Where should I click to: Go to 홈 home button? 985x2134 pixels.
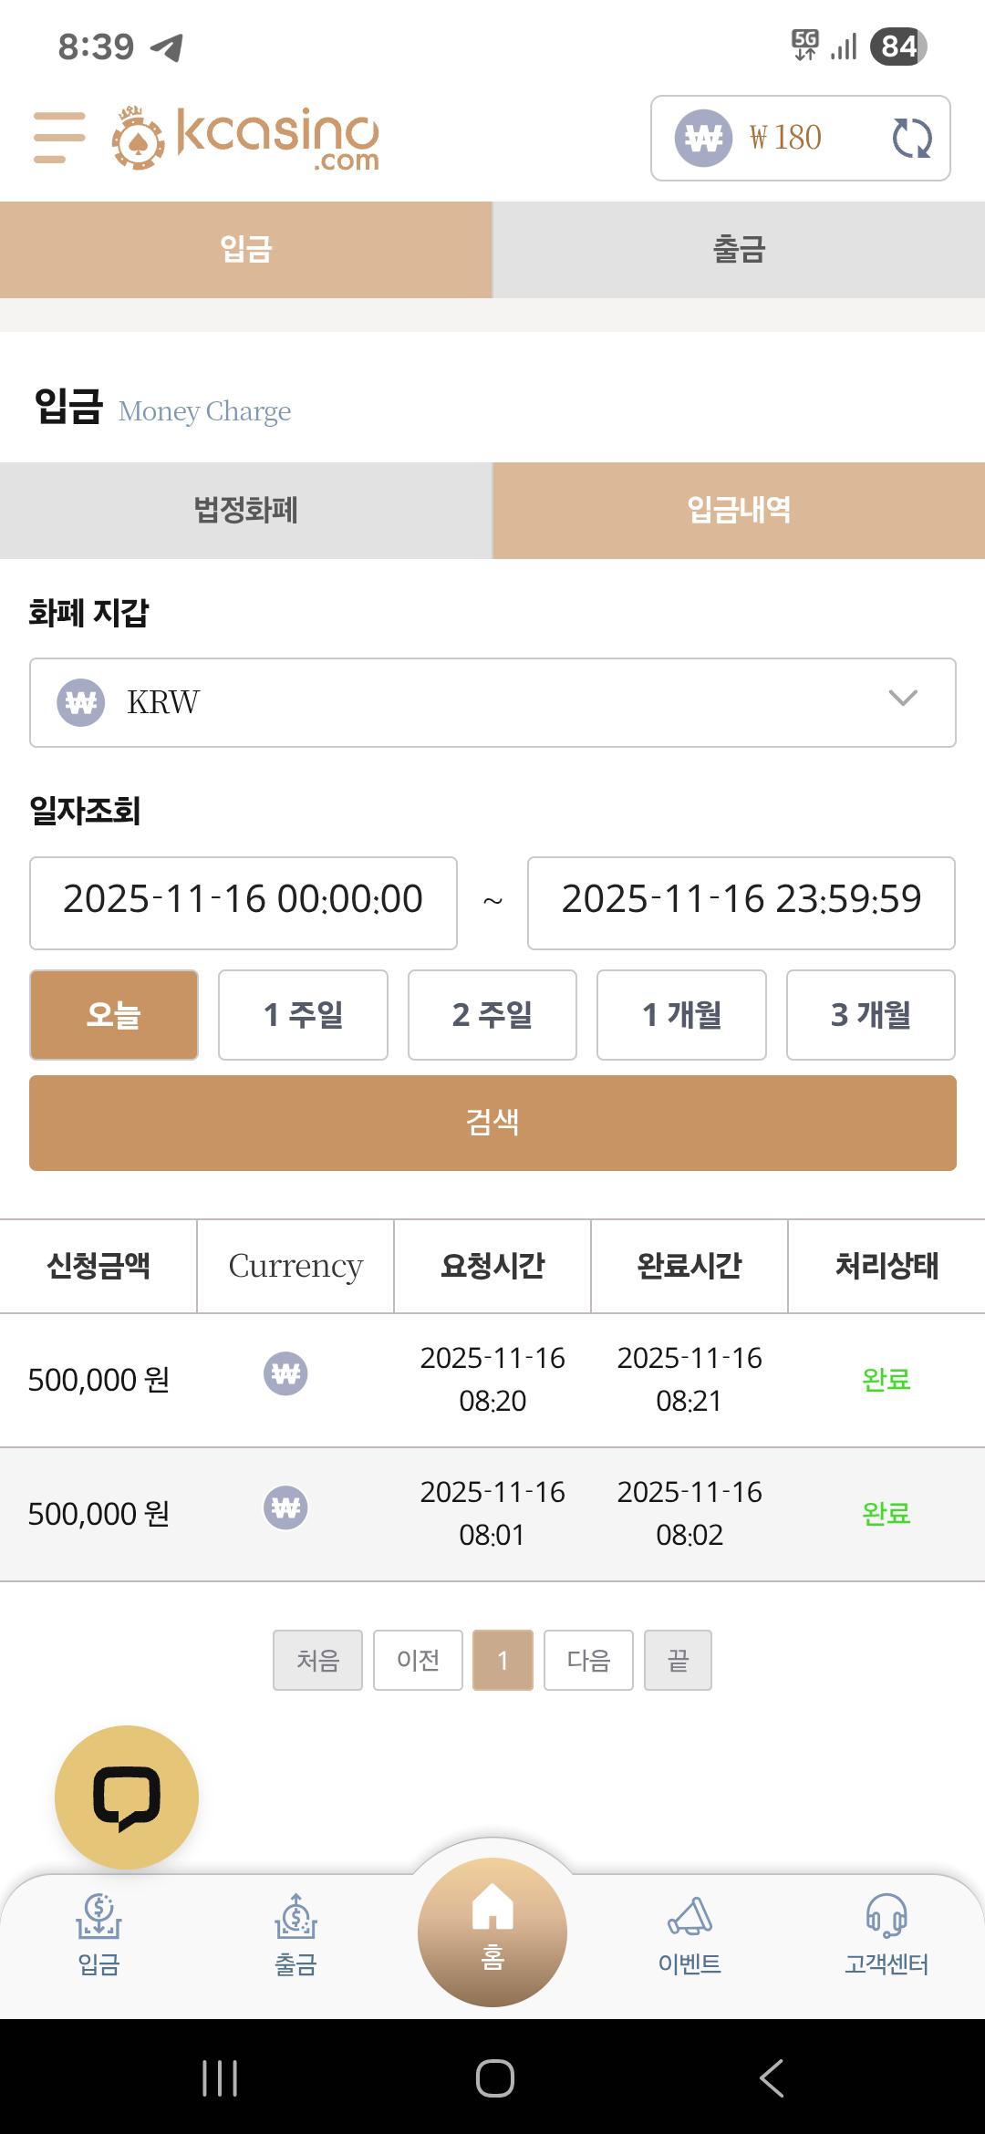tap(493, 1932)
